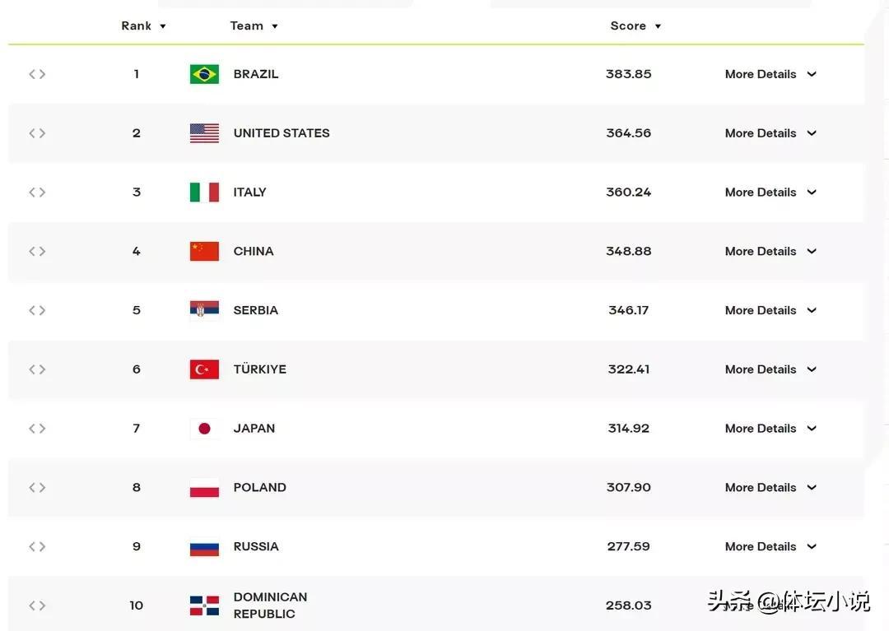Select the UNITED STATES team name
Viewport: 889px width, 631px height.
(282, 133)
